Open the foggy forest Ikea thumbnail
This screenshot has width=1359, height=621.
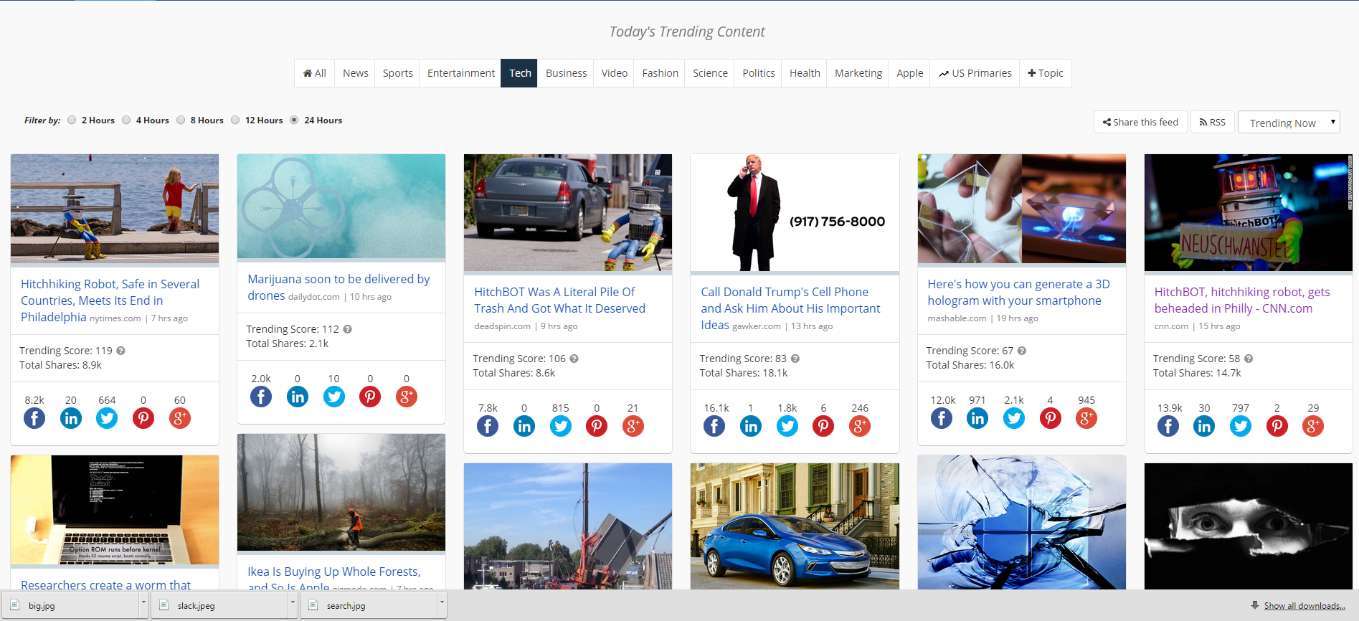point(341,492)
